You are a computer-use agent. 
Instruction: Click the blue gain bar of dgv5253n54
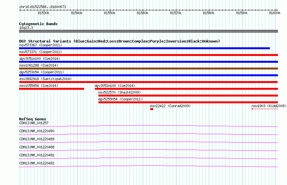(148, 75)
